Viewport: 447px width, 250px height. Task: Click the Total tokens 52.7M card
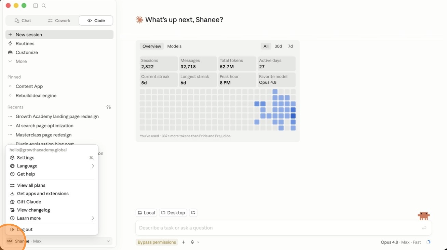237,64
